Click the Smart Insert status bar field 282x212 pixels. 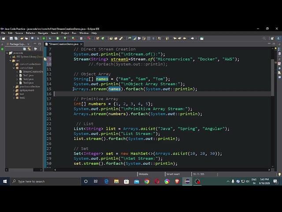pyautogui.click(x=173, y=174)
